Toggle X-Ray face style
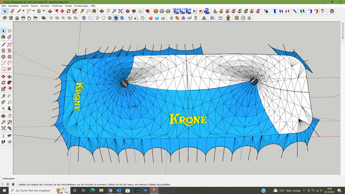 coord(84,18)
